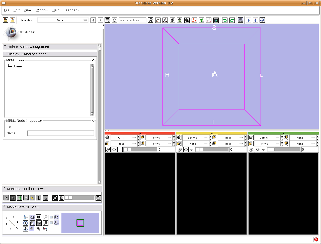Screen dimensions: 321x244
Task: Close the MRML Node Inspector frame with its X
Action: pyautogui.click(x=93, y=121)
